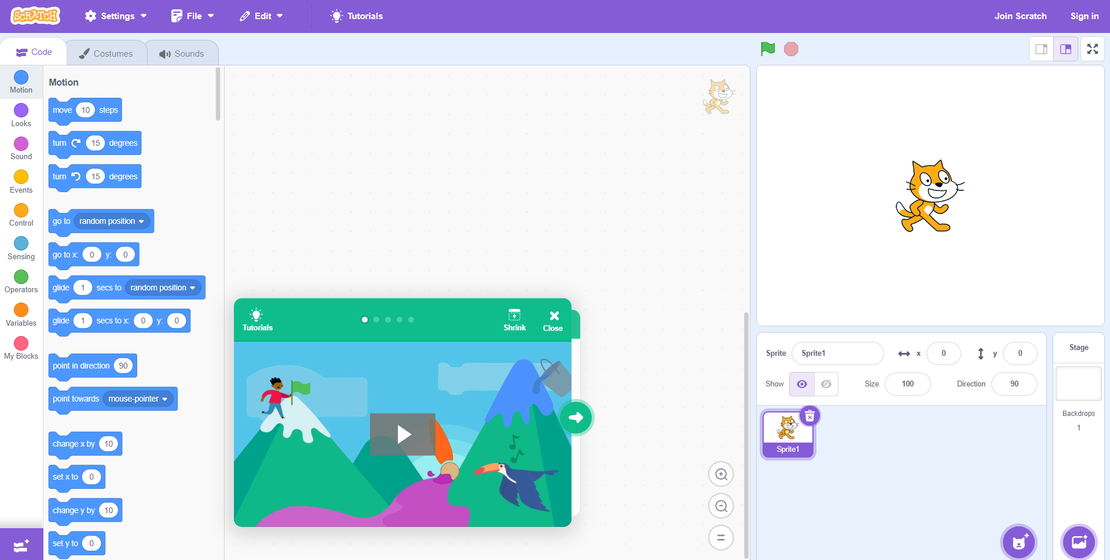Viewport: 1110px width, 560px height.
Task: Delete Sprite1 with the trash icon
Action: tap(809, 416)
